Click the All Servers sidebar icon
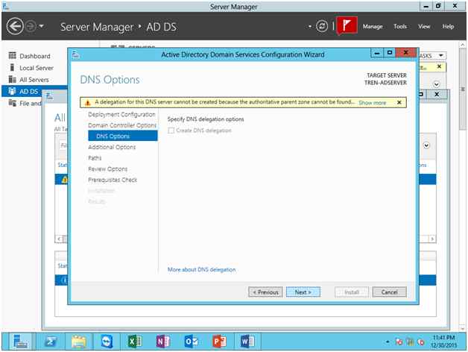The width and height of the screenshot is (468, 352). [x=12, y=80]
